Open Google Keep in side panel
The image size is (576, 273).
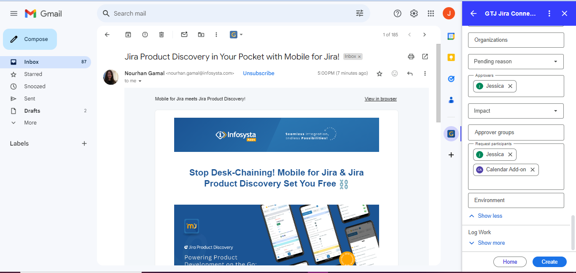coord(451,57)
